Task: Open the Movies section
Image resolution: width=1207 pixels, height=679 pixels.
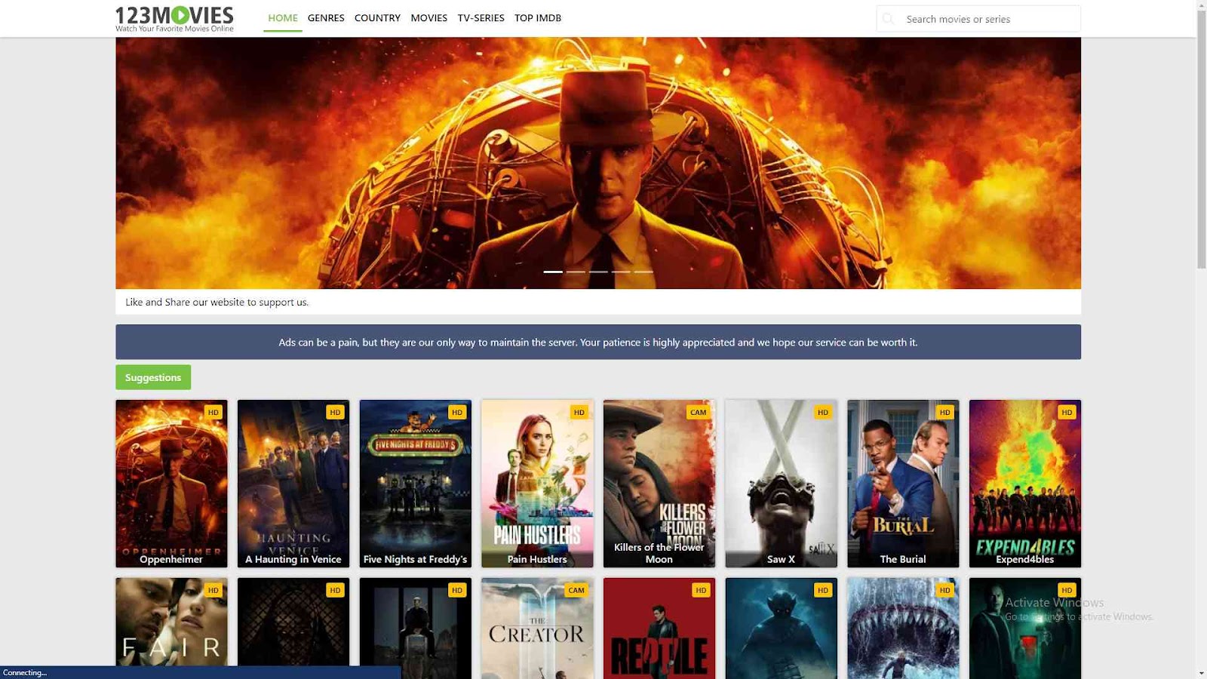Action: click(x=429, y=18)
